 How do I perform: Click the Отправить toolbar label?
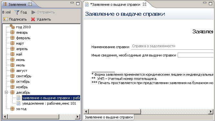[46, 13]
